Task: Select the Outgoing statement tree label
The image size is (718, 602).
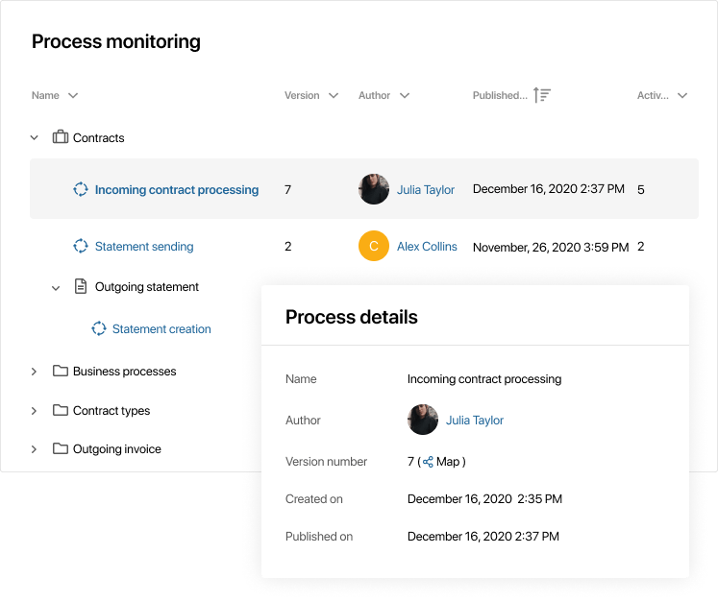Action: pyautogui.click(x=147, y=287)
